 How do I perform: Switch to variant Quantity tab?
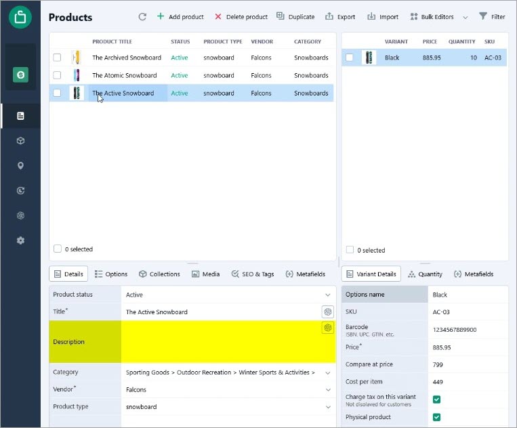click(x=426, y=274)
